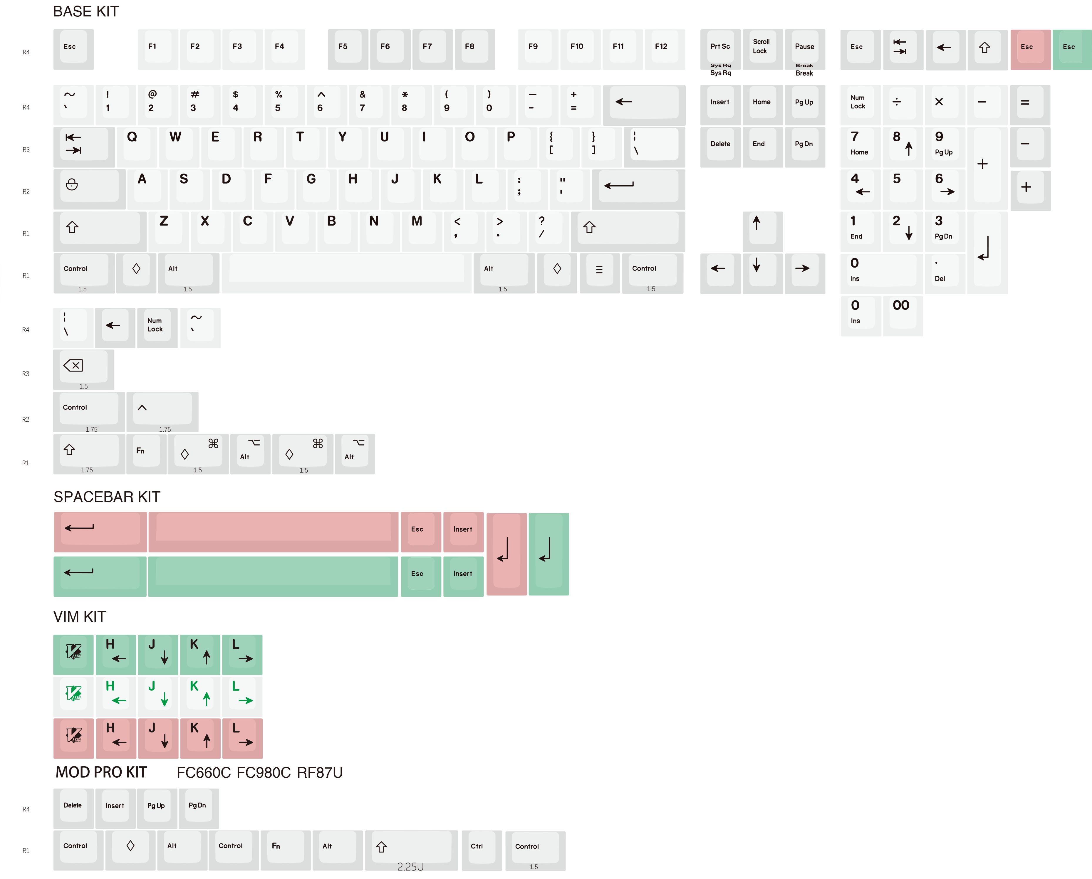Click the numpad divide symbol key
Viewport: 1092px width, 879px height.
point(903,105)
